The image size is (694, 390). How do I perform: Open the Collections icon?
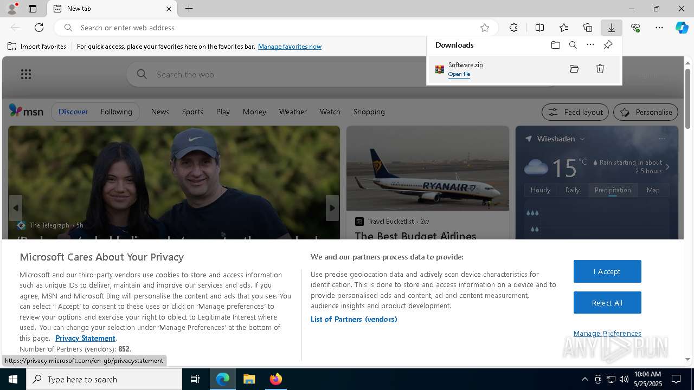pos(588,28)
